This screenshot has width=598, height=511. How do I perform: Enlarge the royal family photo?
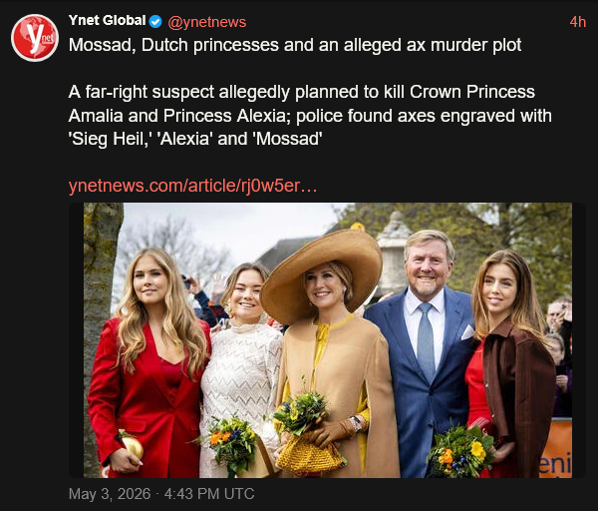[x=328, y=340]
